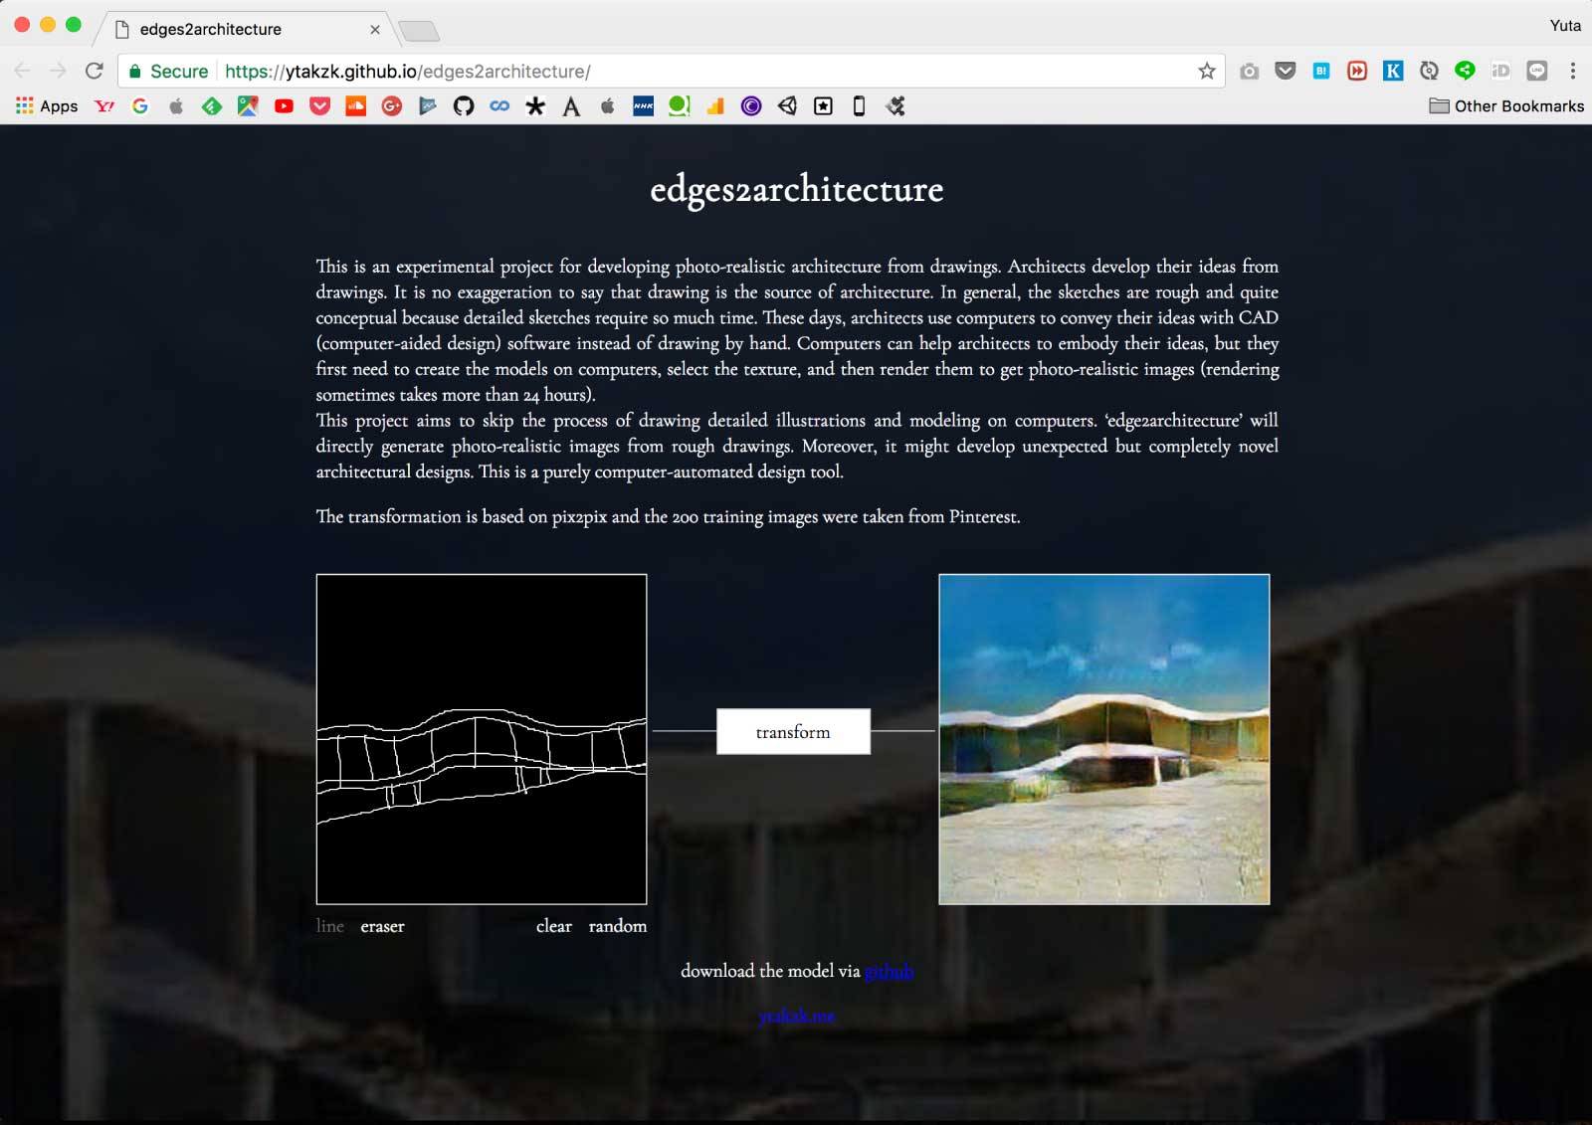Open the Yahoo bookmark icon

coord(104,106)
